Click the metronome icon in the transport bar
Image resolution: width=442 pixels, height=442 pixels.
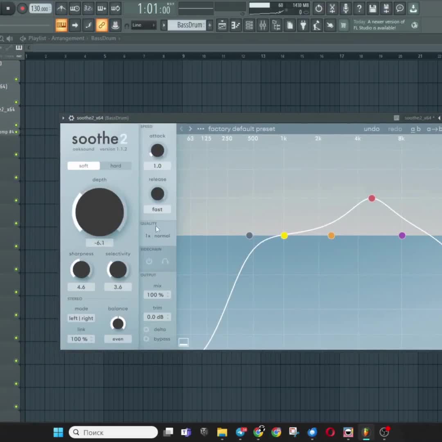click(x=61, y=8)
